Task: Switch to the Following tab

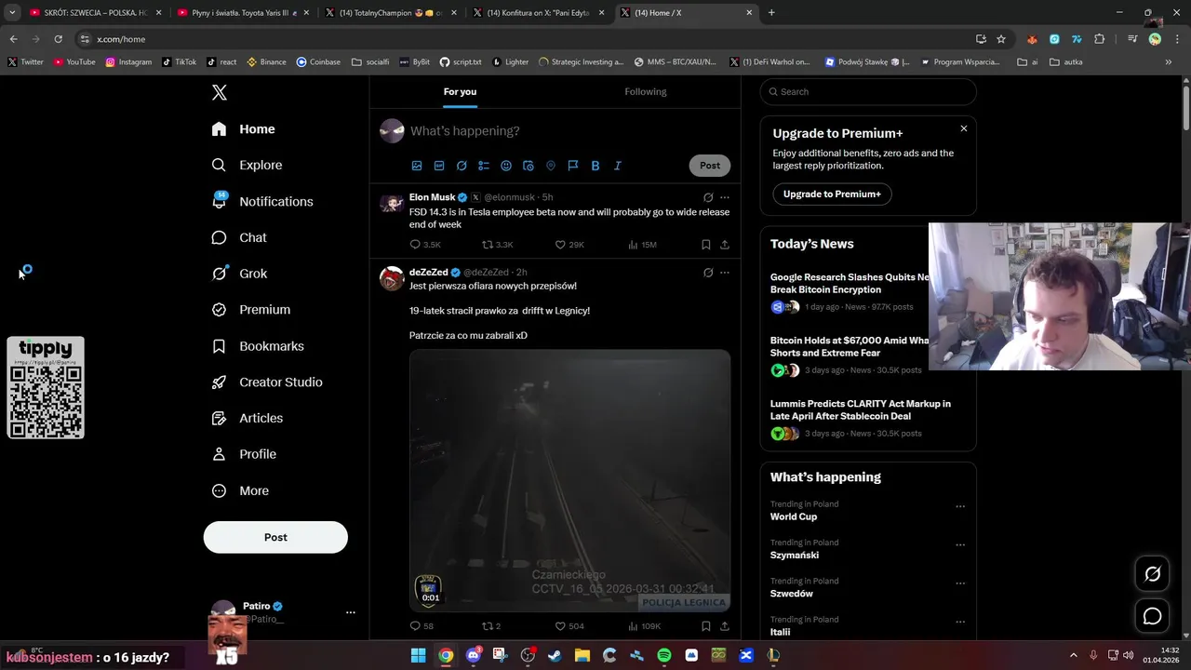Action: click(x=646, y=91)
